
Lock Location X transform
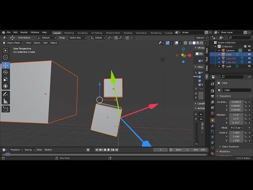(x=246, y=102)
